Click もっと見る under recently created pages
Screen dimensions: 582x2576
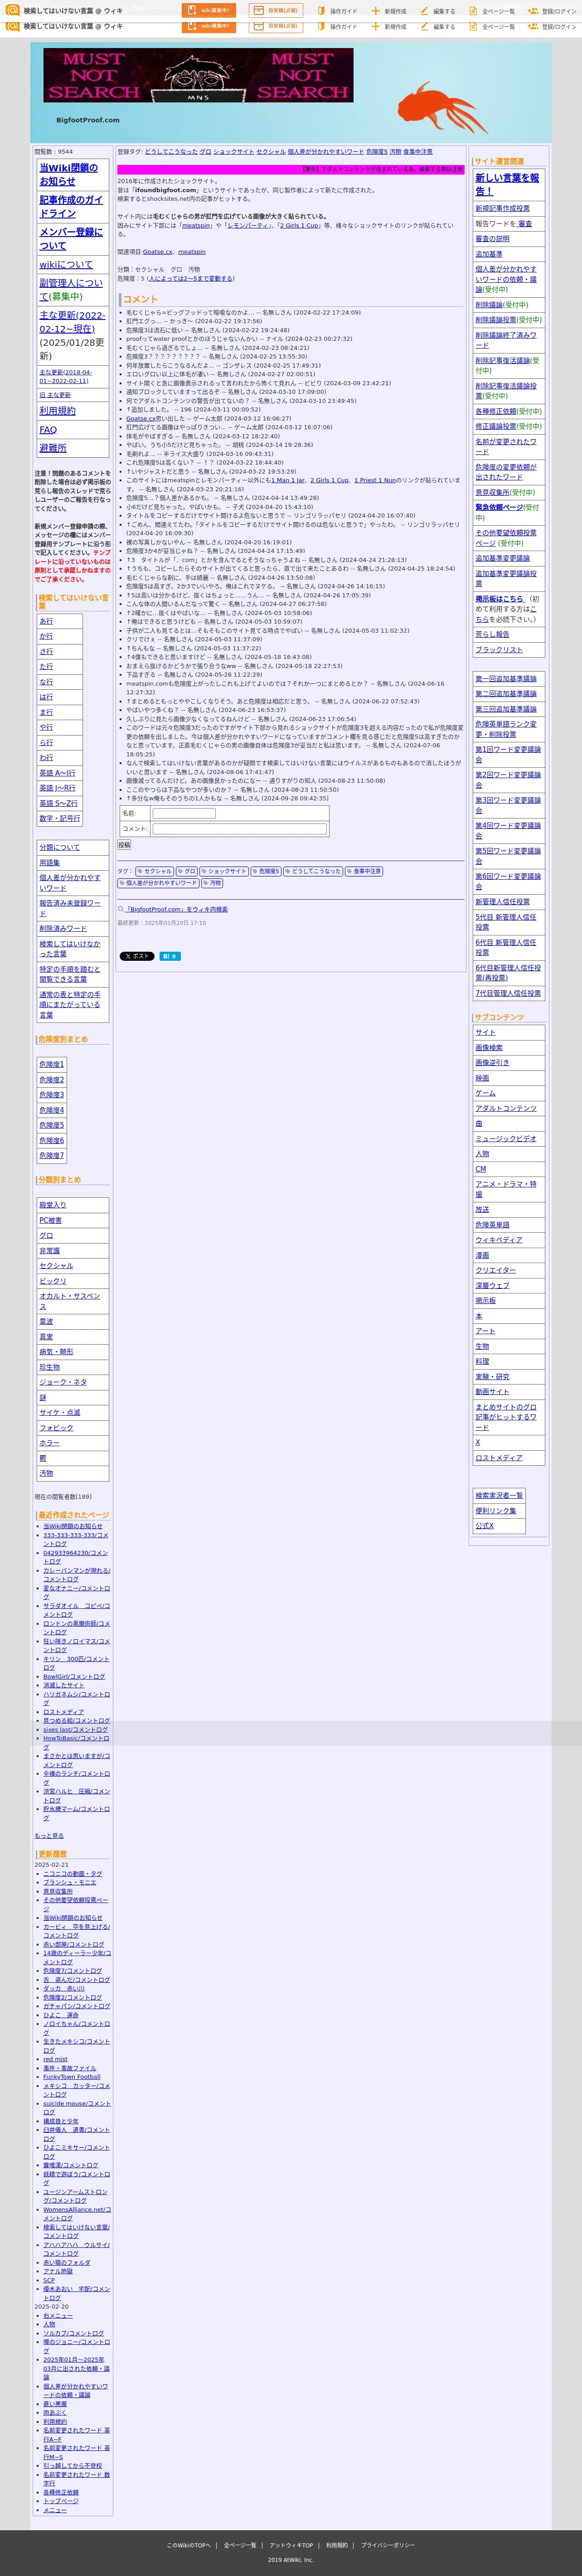pos(49,1836)
